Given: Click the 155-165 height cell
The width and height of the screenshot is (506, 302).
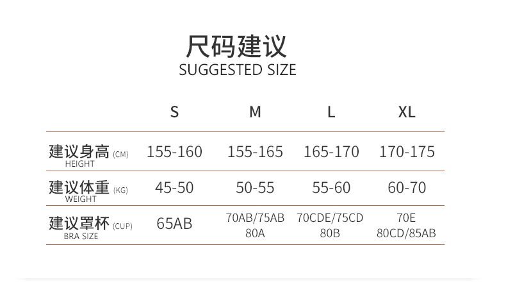Looking at the screenshot, I should (255, 152).
